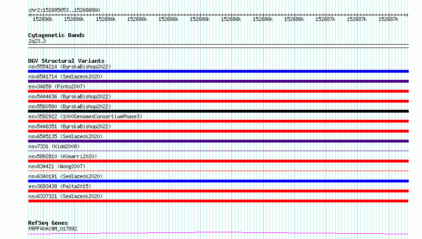422x239 pixels.
Task: Click the nsv5554214 (ByrskaBishop2022) variant label
Action: 70,67
